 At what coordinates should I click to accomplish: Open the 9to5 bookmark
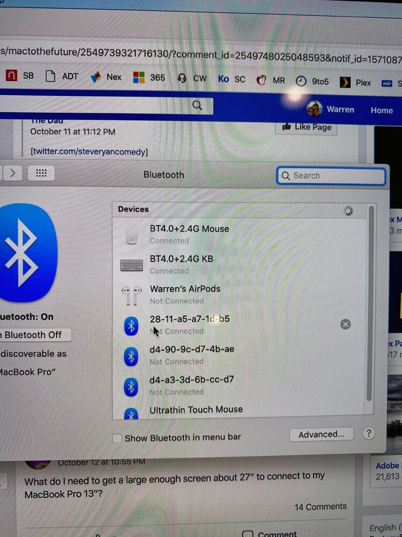tap(312, 81)
